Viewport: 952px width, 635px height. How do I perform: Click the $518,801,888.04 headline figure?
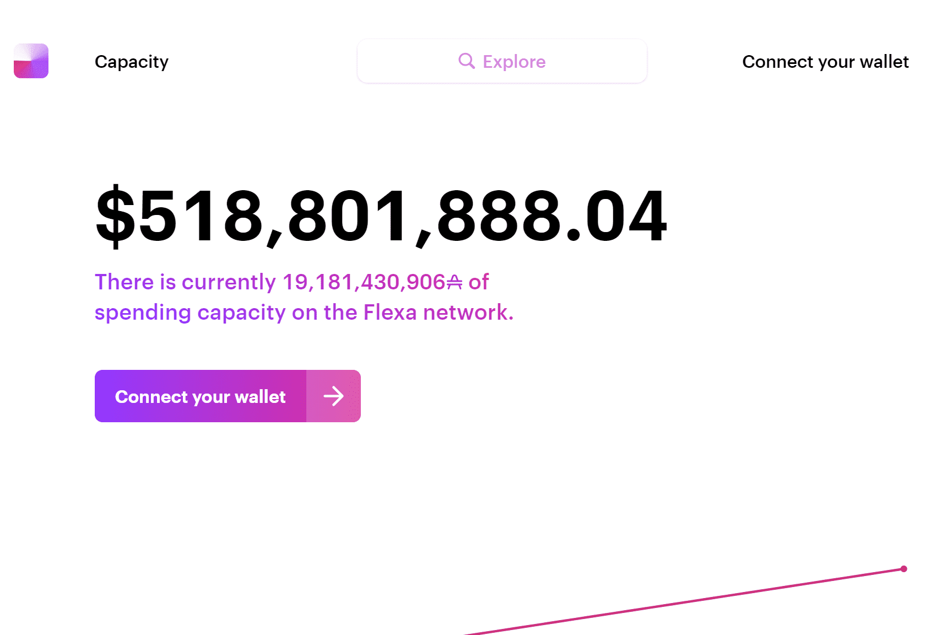(380, 216)
